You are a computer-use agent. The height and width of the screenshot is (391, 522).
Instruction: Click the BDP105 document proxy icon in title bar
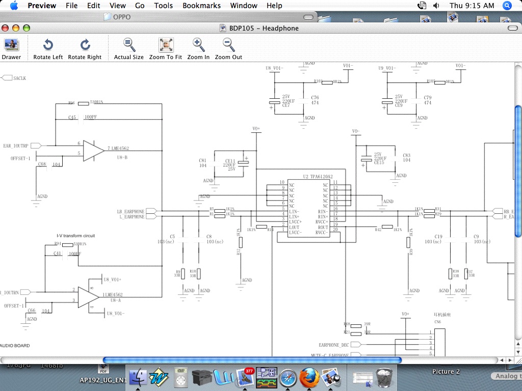(x=223, y=28)
